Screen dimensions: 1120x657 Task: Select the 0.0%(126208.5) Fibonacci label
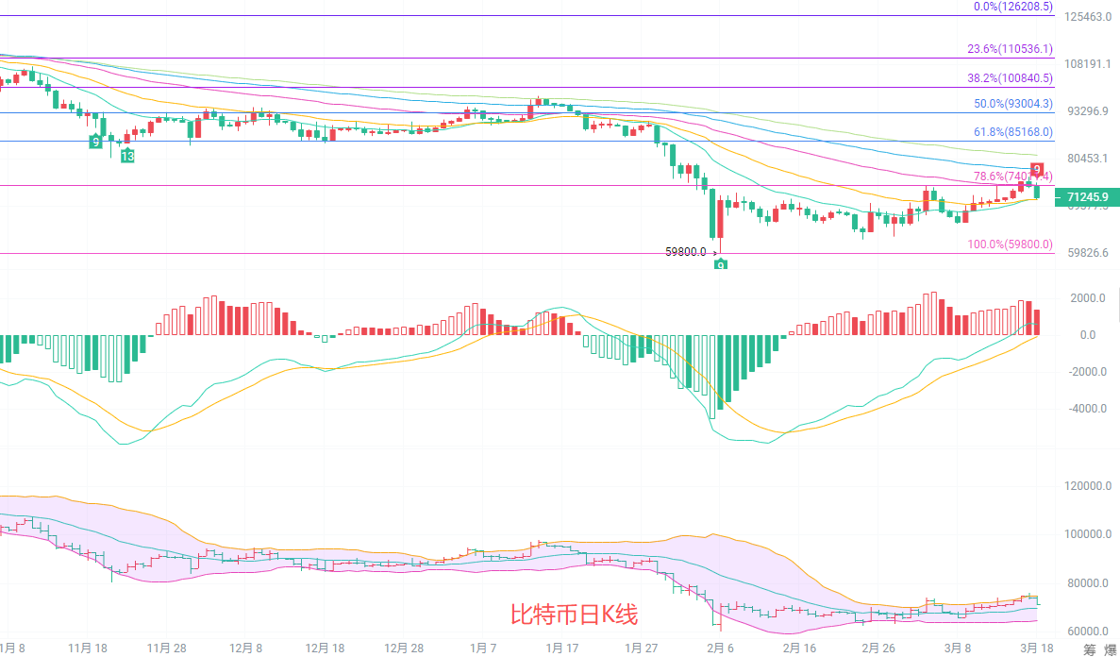click(x=1012, y=7)
